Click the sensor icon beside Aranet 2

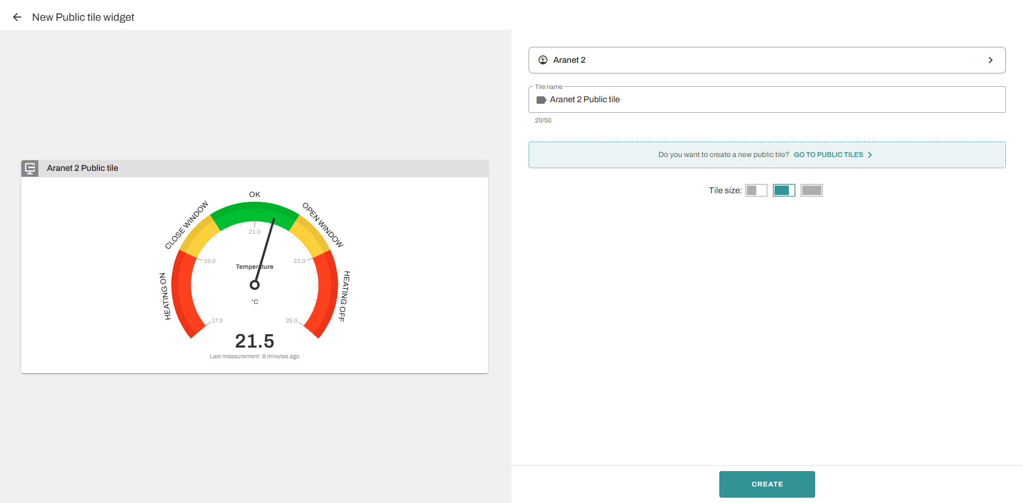pyautogui.click(x=543, y=60)
